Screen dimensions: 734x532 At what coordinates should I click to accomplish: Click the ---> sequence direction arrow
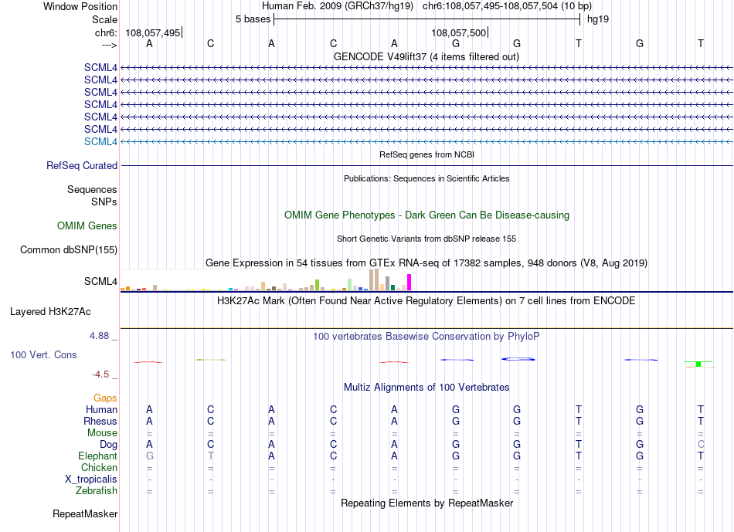click(x=110, y=45)
